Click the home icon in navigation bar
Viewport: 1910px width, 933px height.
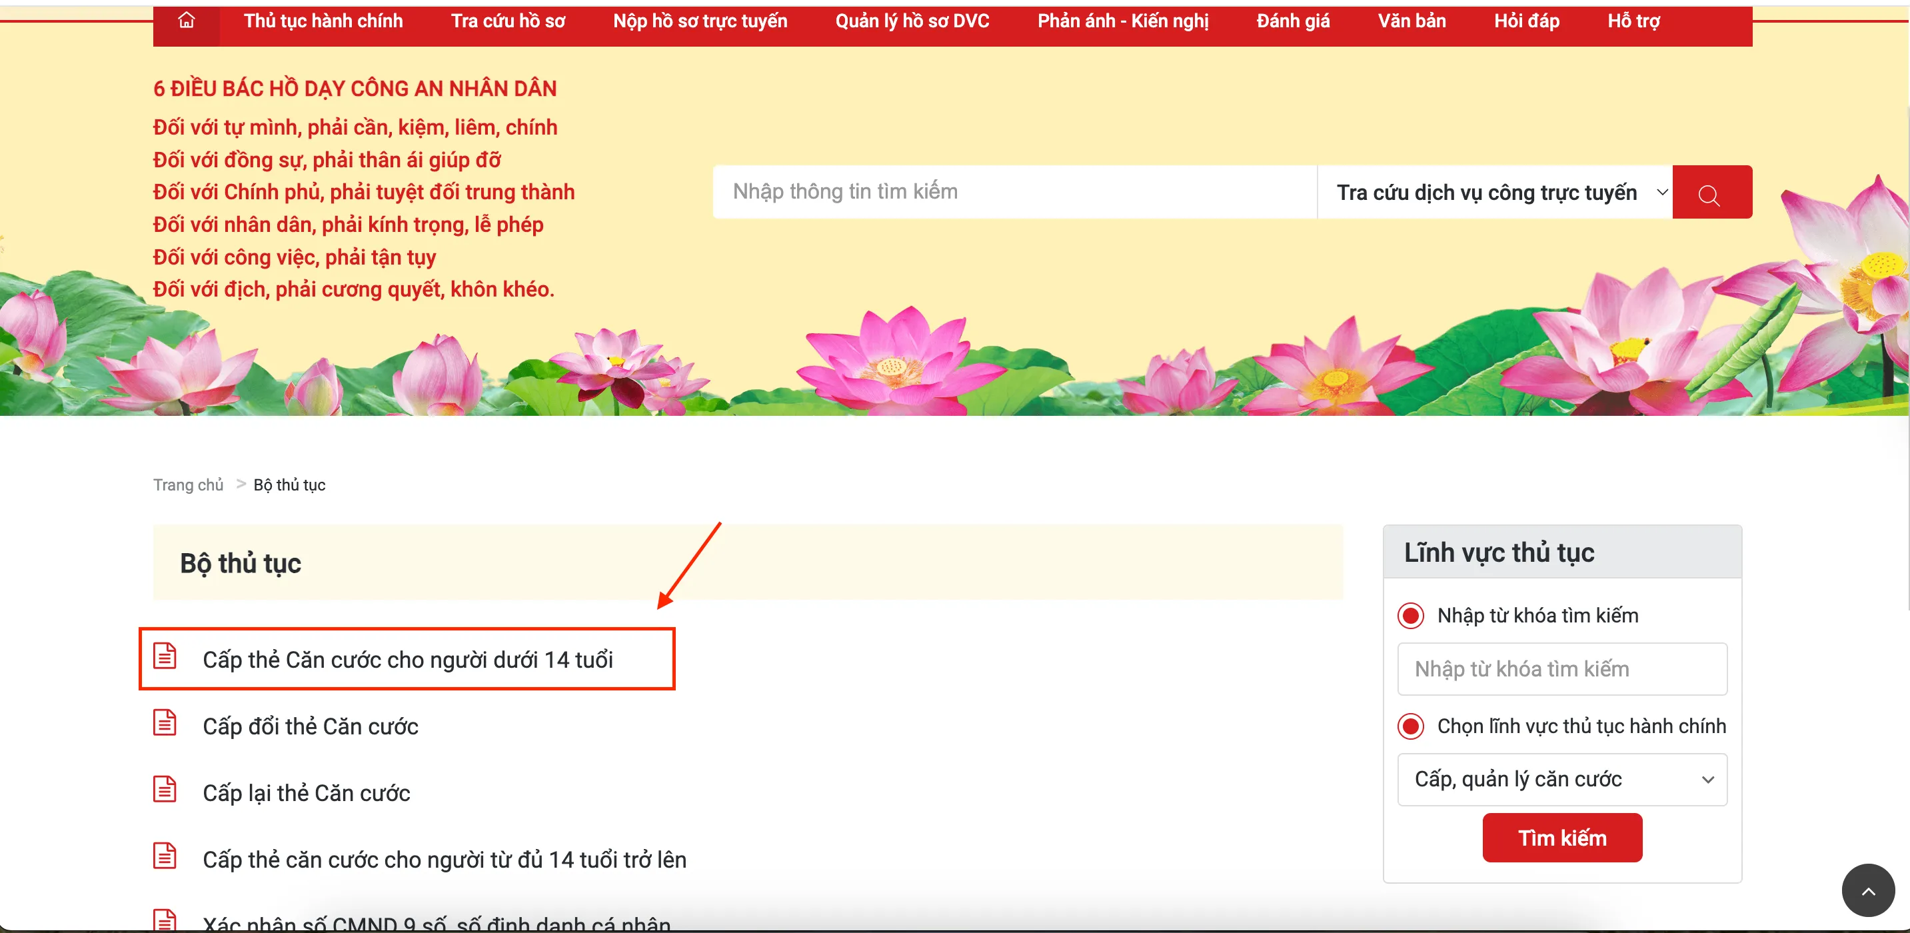click(186, 21)
